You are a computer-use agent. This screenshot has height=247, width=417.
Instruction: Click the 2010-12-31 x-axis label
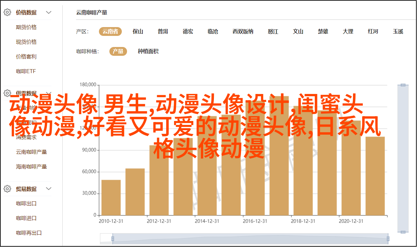tap(111, 221)
